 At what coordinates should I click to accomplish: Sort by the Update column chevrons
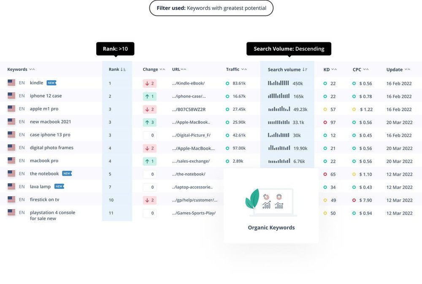(x=408, y=69)
